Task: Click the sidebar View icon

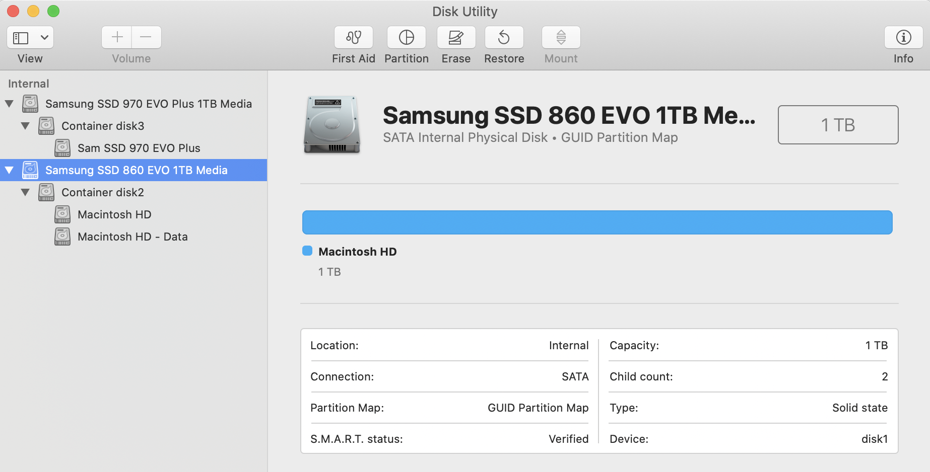Action: [x=21, y=38]
